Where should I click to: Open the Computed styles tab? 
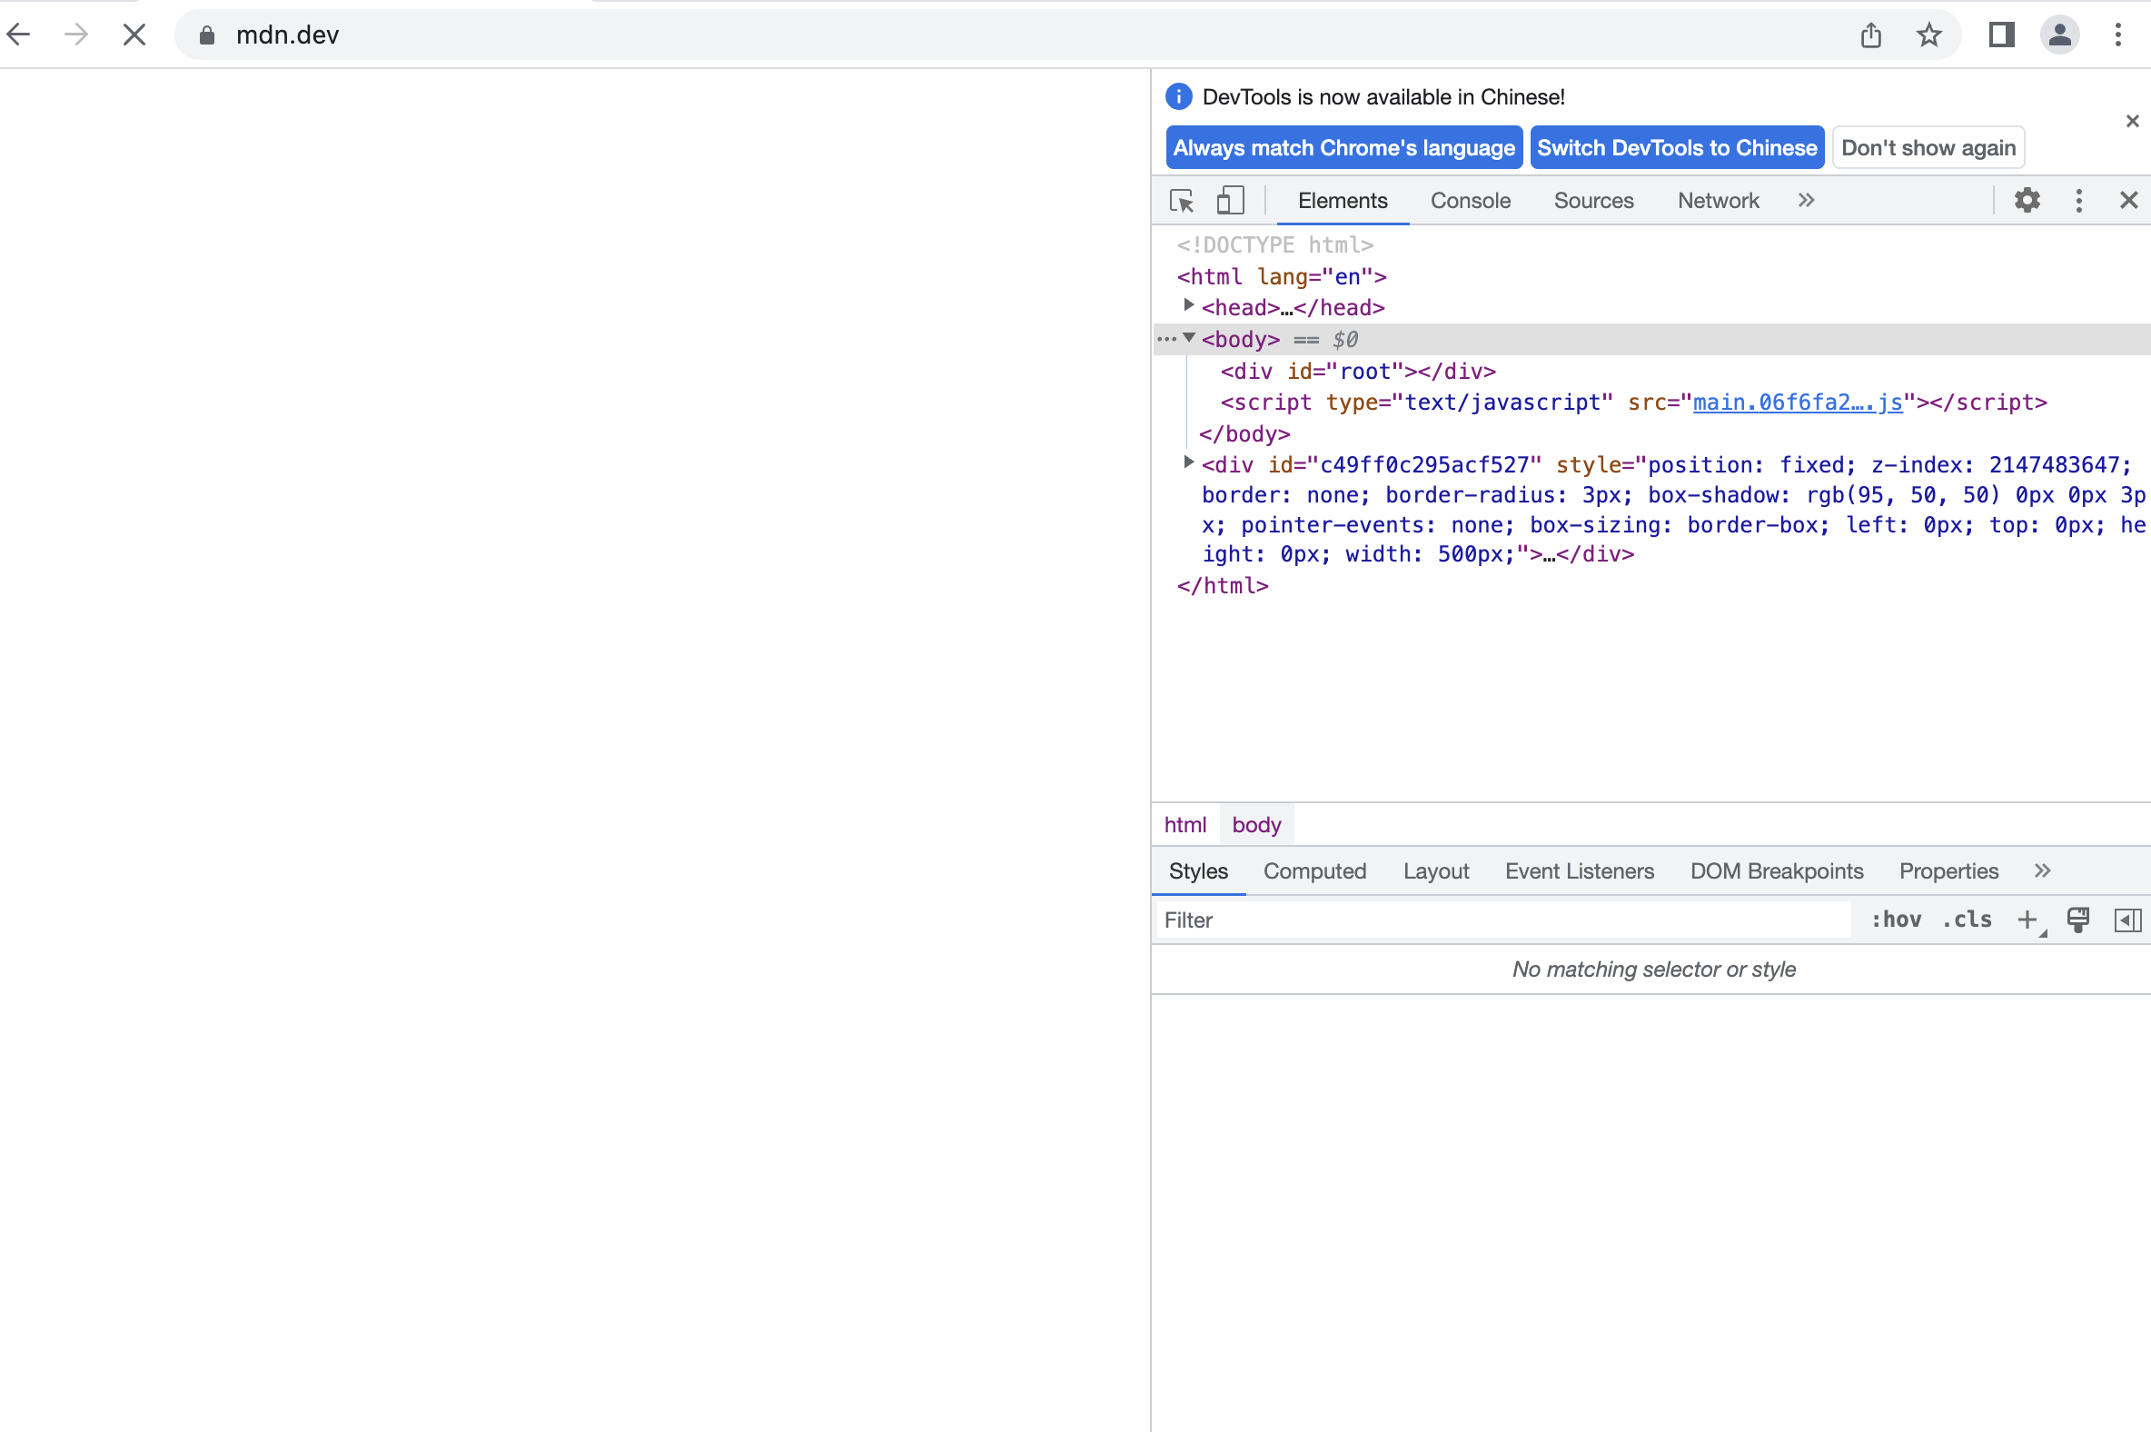coord(1313,871)
